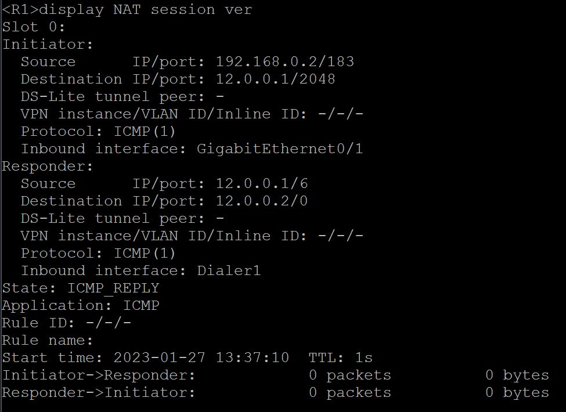Click the Initiator 'Protocol: ICMP(1)' line
Viewport: 566px width, 412px height.
tap(98, 131)
